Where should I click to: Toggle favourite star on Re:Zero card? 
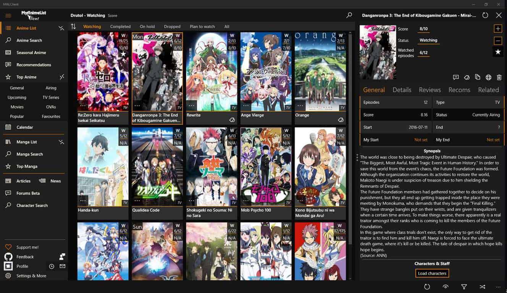[x=123, y=54]
